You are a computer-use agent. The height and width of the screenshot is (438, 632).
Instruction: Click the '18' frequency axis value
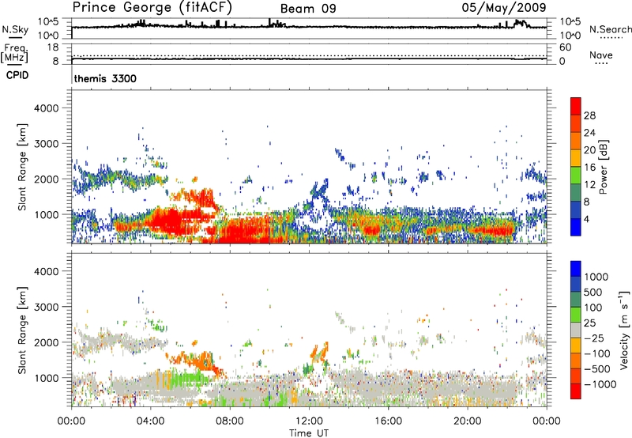[x=53, y=47]
